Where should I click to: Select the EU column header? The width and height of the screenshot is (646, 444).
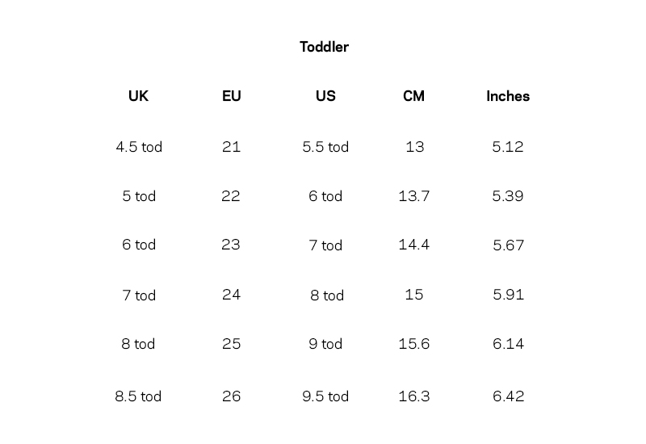coord(231,96)
